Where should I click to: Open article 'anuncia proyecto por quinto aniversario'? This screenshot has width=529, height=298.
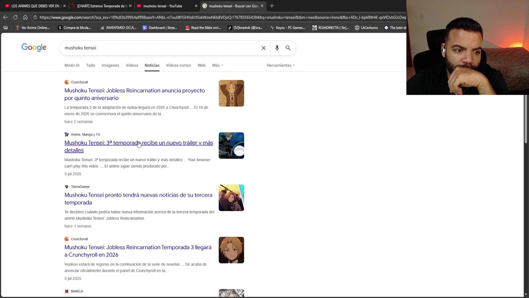(x=135, y=94)
